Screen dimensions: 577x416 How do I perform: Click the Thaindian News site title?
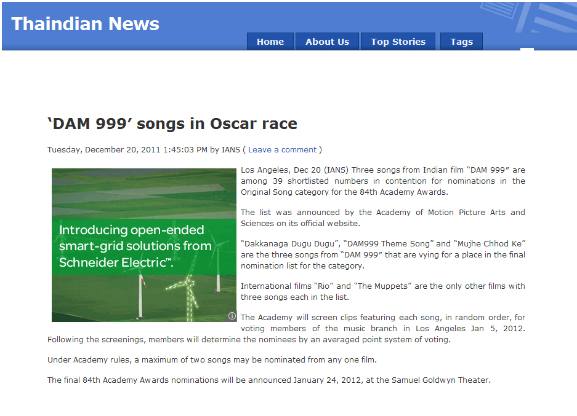pos(86,24)
